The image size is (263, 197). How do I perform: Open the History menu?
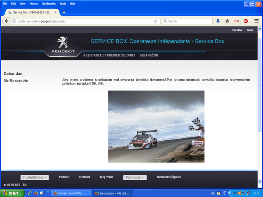34,4
